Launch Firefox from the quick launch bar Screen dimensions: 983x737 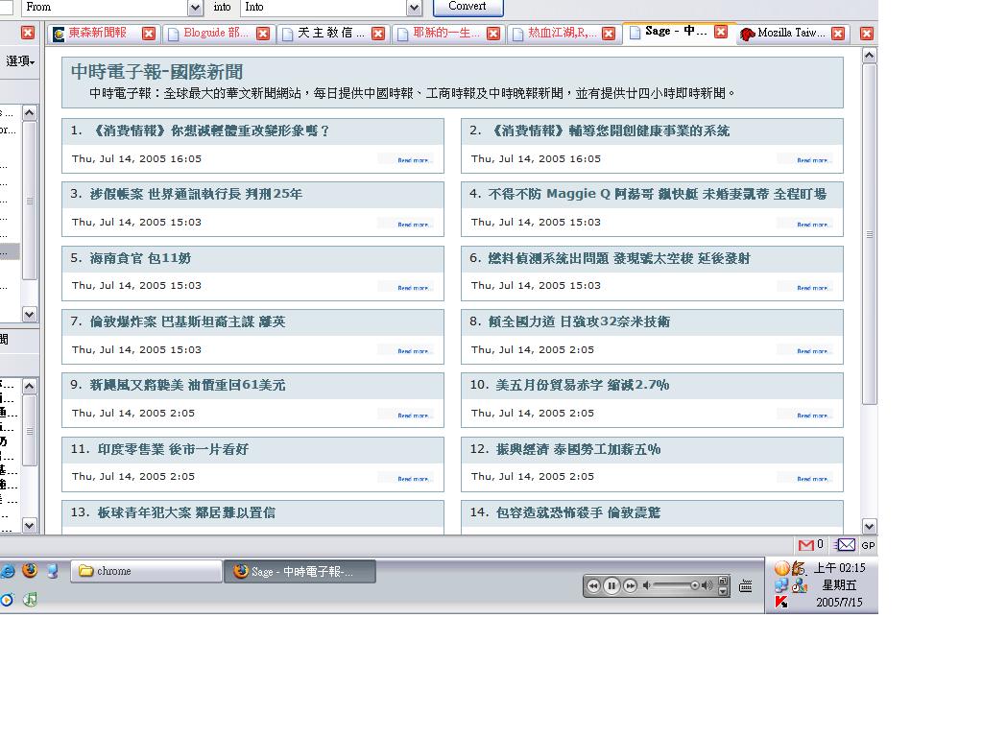coord(30,570)
